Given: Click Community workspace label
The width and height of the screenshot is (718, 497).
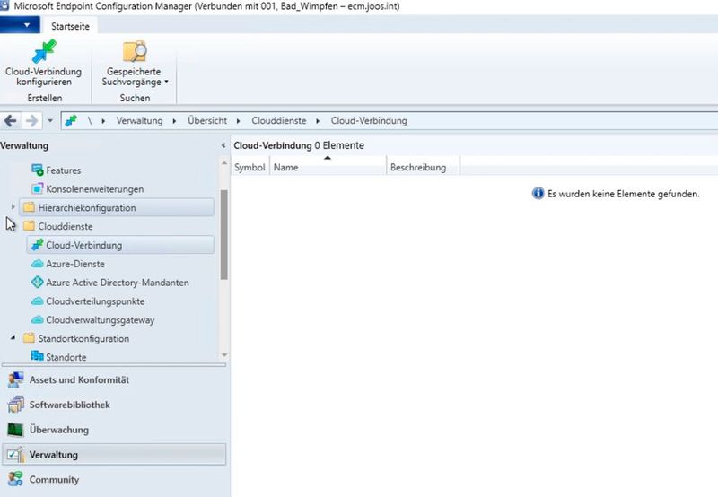Looking at the screenshot, I should 54,480.
